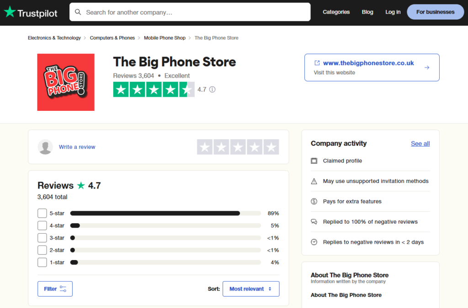Viewport: 468px width, 308px height.
Task: Click the Claimed profile calendar icon
Action: point(314,161)
